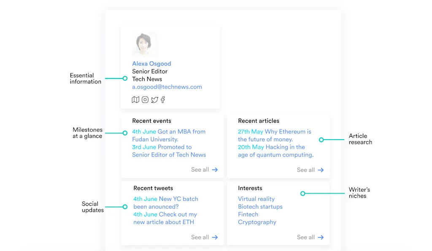Click the arrow icon in Recent tweets
This screenshot has width=432, height=251.
(215, 238)
